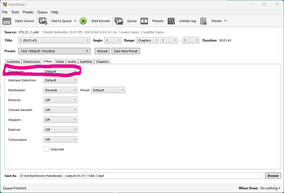Image resolution: width=284 pixels, height=193 pixels.
Task: Open the Range Chapters dropdown
Action: pos(148,40)
